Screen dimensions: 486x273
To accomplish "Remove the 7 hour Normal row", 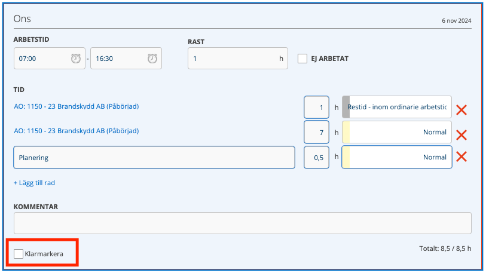I will 461,135.
